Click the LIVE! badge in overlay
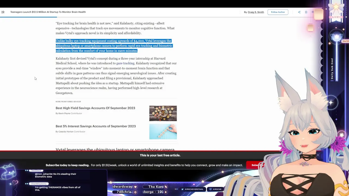Screen dimensions: 349x196 [336, 17]
